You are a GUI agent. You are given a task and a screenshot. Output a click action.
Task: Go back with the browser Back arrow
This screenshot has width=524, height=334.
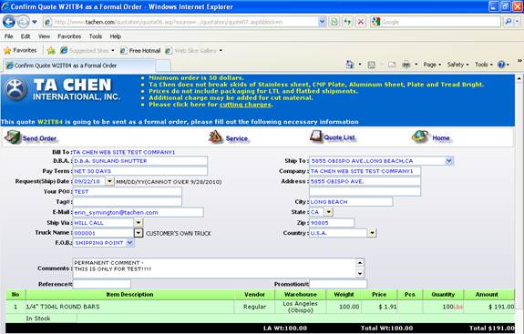9,22
